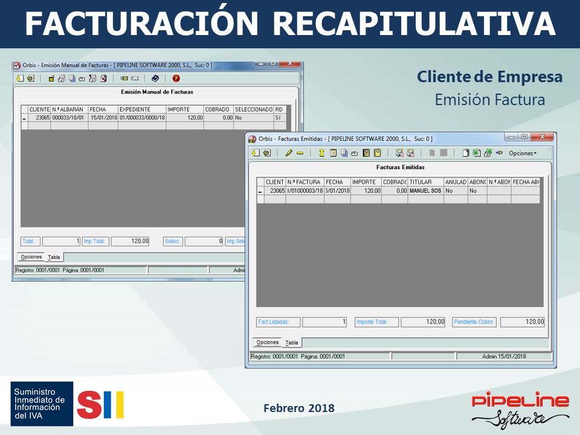The image size is (580, 435).
Task: Click the grey envelope icon in Emisión Manual toolbar
Action: tap(135, 79)
